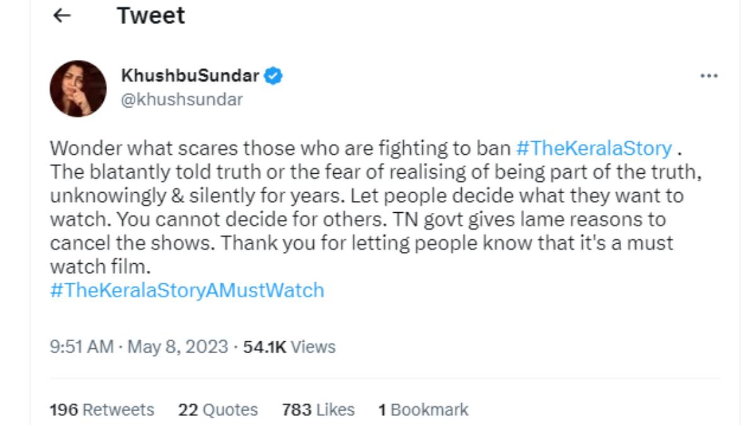View the 22 Quotes list
This screenshot has width=756, height=425.
(218, 410)
